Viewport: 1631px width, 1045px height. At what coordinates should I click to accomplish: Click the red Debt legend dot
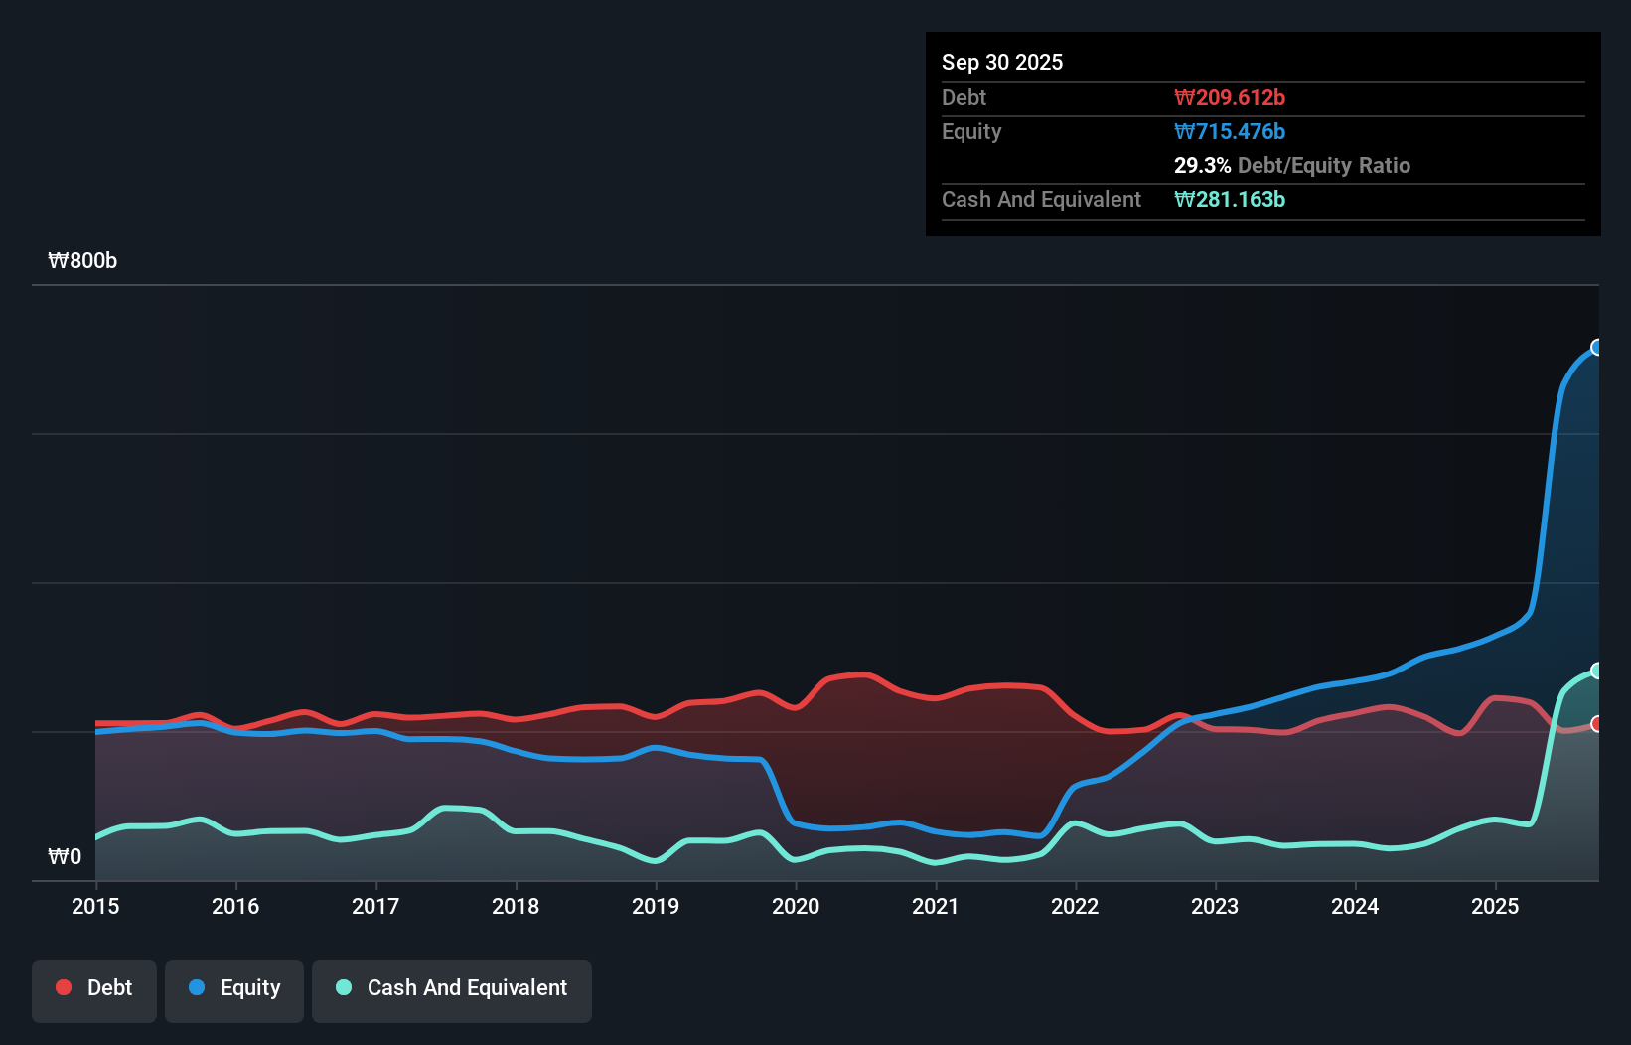(x=64, y=987)
